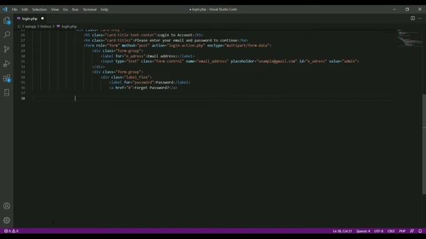Open the Terminal menu
This screenshot has width=426, height=239.
90,9
